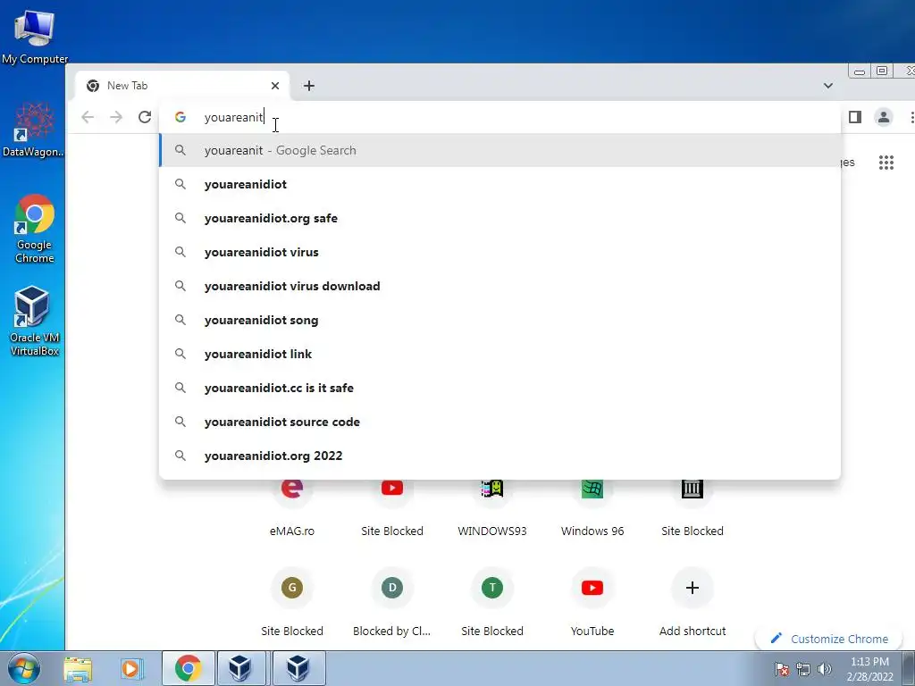
Task: Open Action Center flag in system tray
Action: click(782, 669)
